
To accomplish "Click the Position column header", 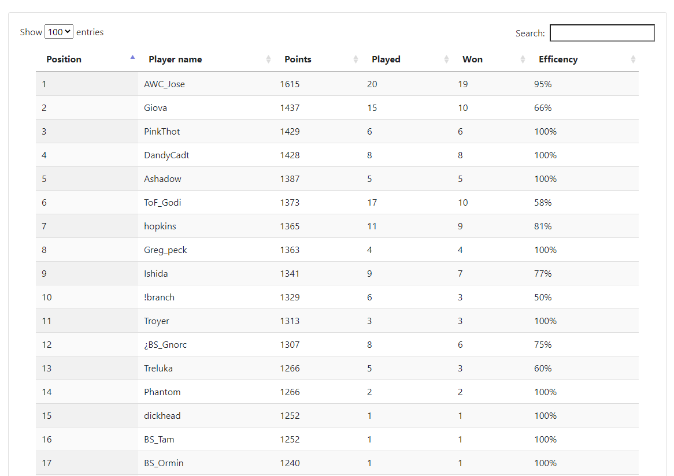I will tap(64, 59).
